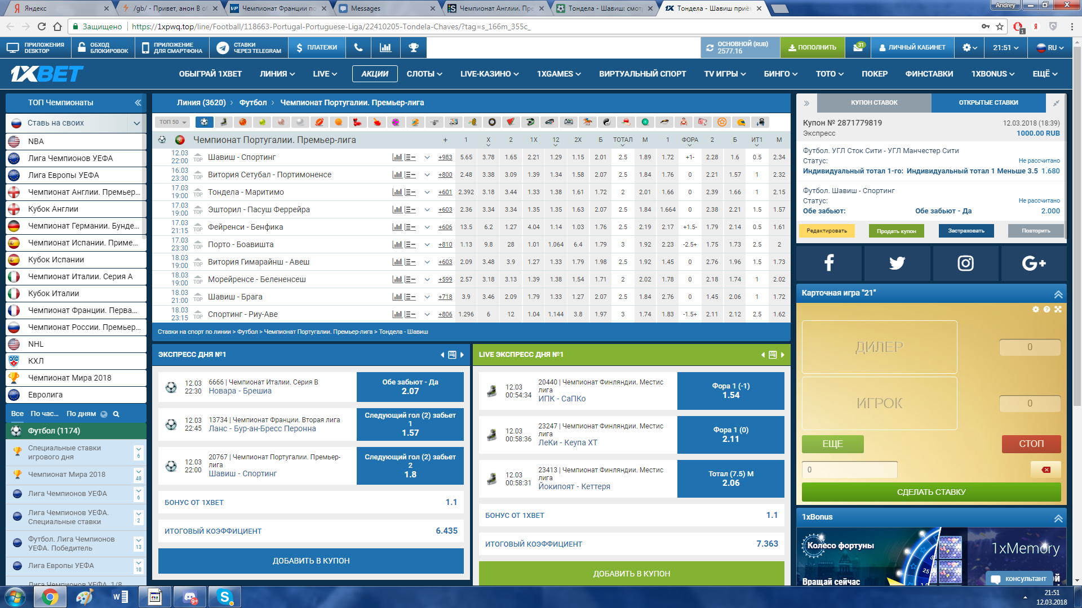Expand the ЛИНИЯ navigation menu

point(277,74)
